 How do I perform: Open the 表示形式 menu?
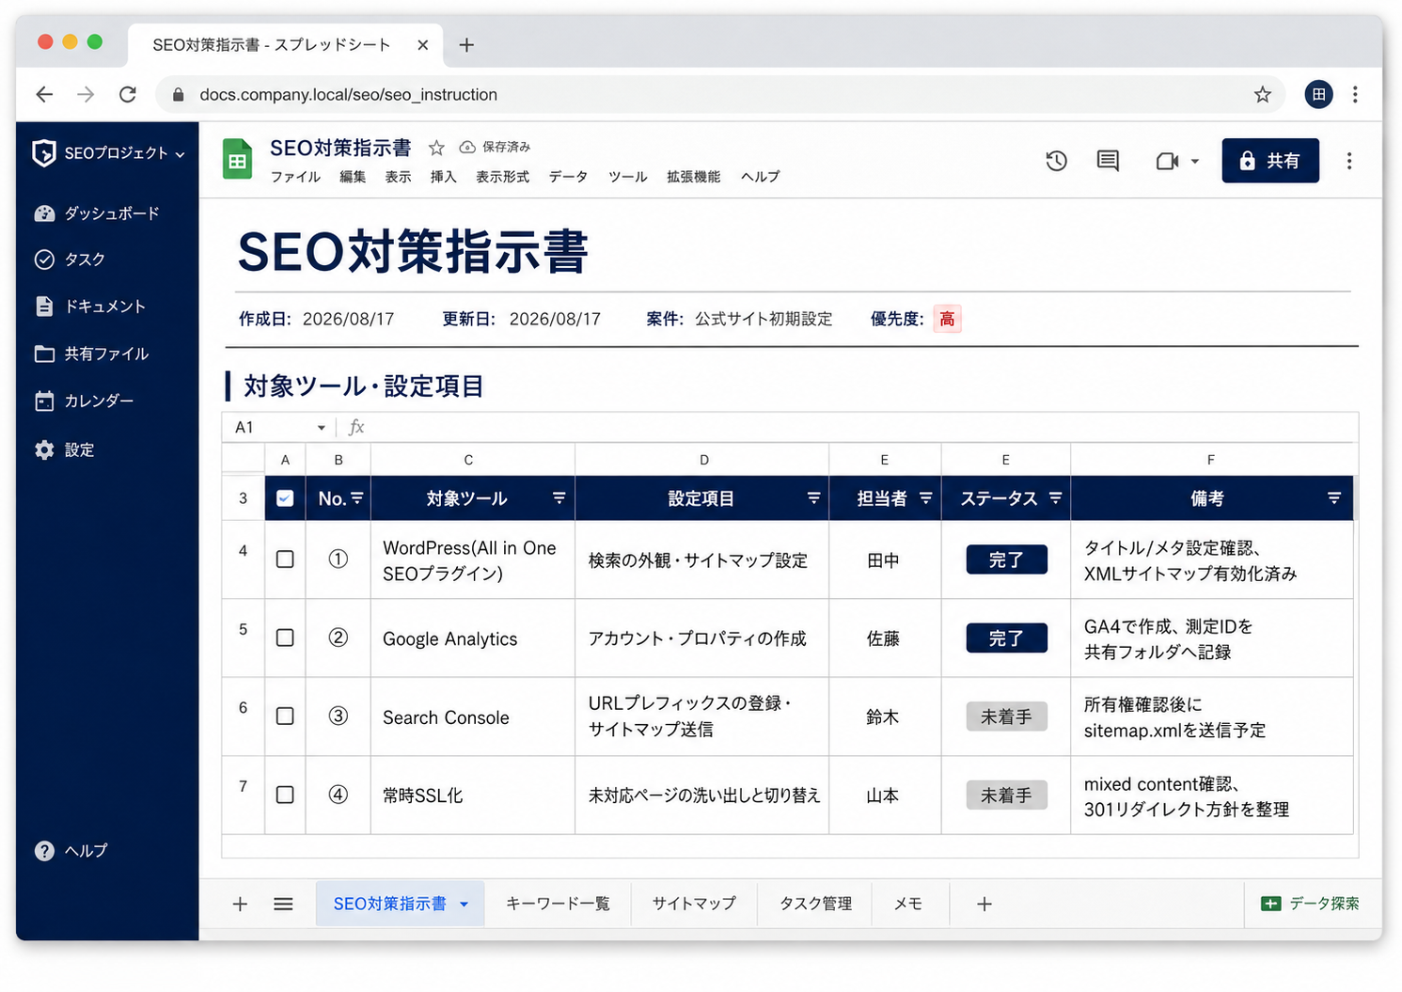tap(502, 177)
